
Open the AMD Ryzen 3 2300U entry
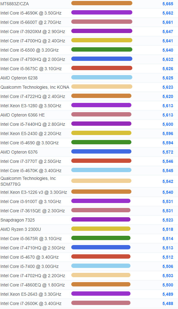(21, 229)
